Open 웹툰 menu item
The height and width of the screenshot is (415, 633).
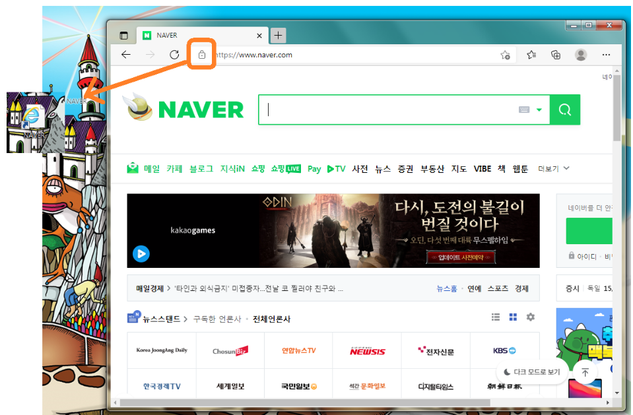point(520,168)
